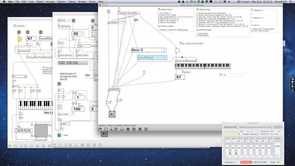Click the 329.628 frequency number box
Image resolution: width=295 pixels, height=166 pixels.
click(x=24, y=130)
